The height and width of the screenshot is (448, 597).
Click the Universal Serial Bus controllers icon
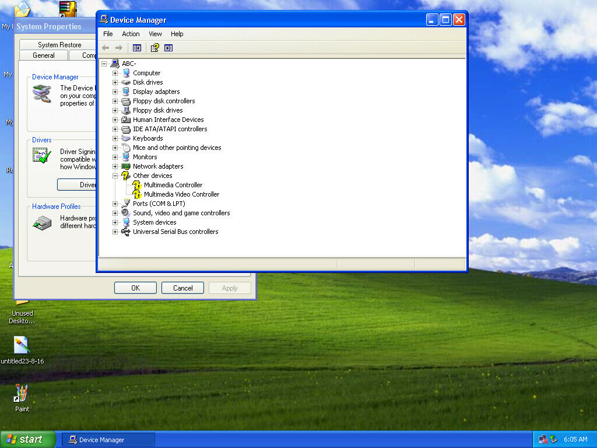(x=126, y=232)
